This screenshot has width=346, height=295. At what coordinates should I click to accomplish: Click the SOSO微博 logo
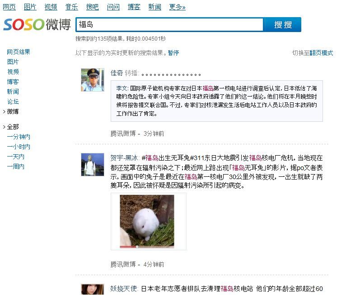[37, 24]
